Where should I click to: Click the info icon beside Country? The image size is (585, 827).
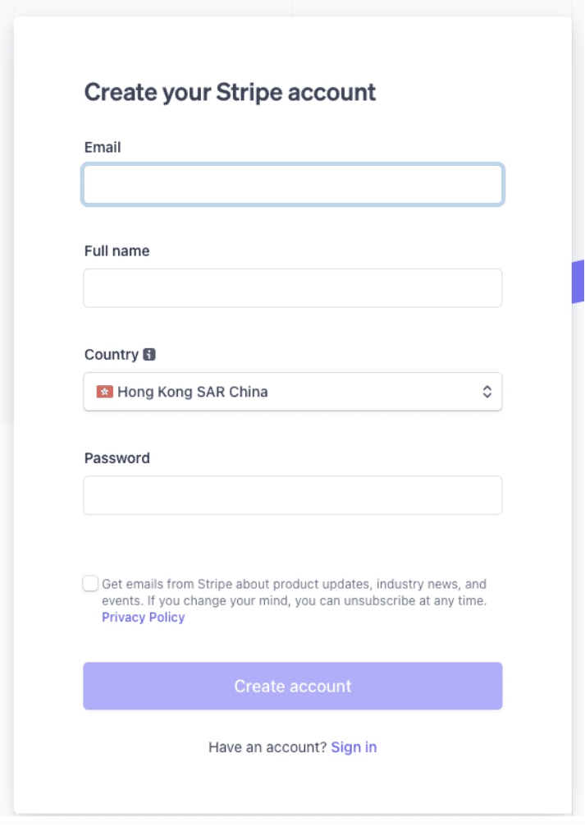pyautogui.click(x=149, y=355)
